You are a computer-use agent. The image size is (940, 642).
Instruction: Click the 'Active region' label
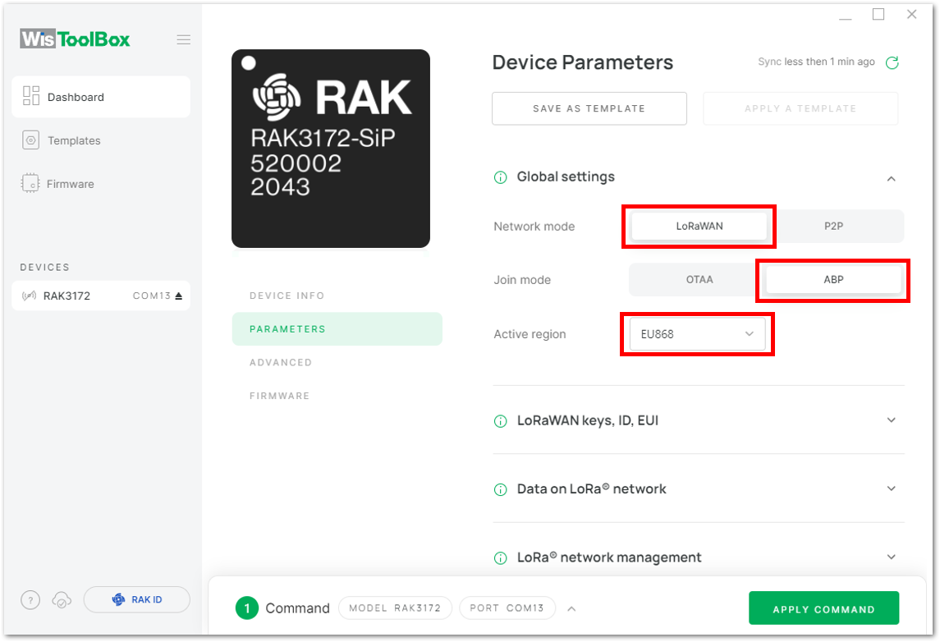(530, 334)
